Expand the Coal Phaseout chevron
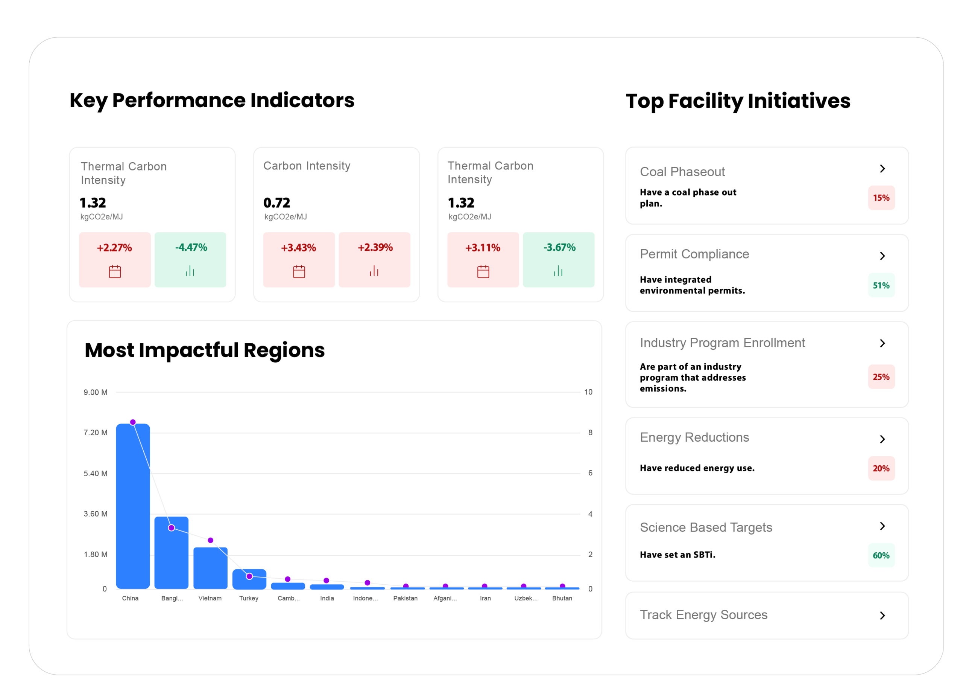The height and width of the screenshot is (698, 963). point(883,169)
